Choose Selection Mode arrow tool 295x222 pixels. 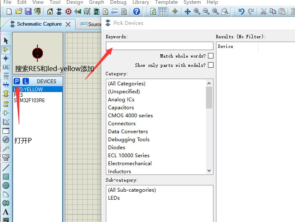pos(6,41)
